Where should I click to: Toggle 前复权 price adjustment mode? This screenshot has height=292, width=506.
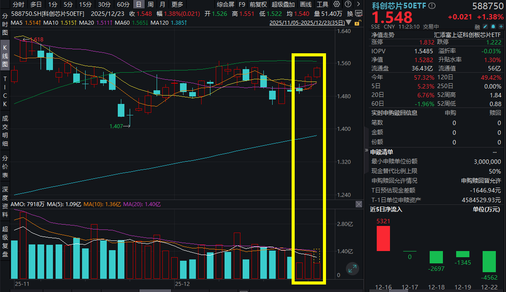point(258,5)
